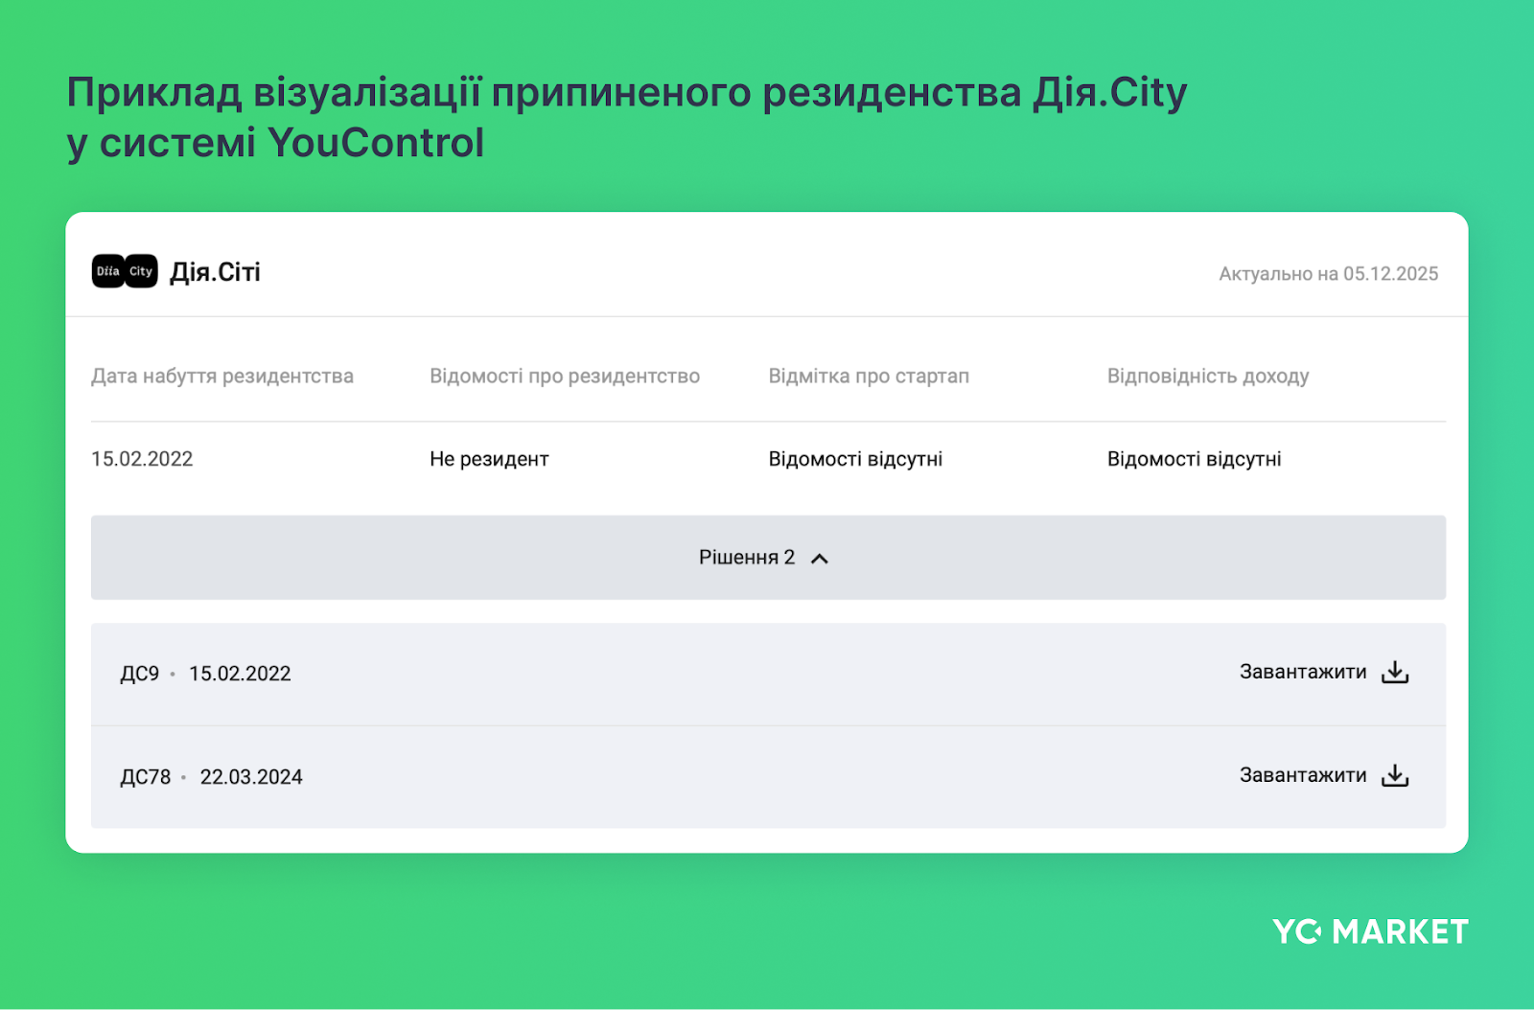Click the download icon beside ДС78 decision
Image resolution: width=1534 pixels, height=1010 pixels.
click(x=1395, y=775)
